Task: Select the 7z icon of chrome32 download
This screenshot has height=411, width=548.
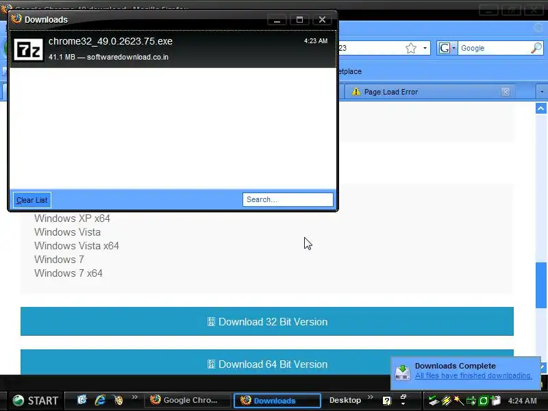Action: [x=29, y=49]
